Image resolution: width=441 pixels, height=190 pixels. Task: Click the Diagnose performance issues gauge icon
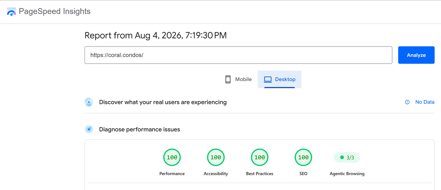tap(89, 129)
